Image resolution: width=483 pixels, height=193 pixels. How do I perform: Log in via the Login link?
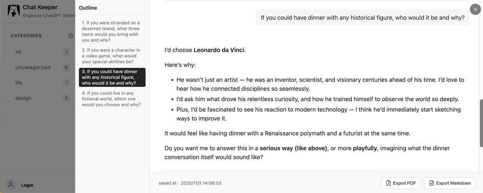27,185
